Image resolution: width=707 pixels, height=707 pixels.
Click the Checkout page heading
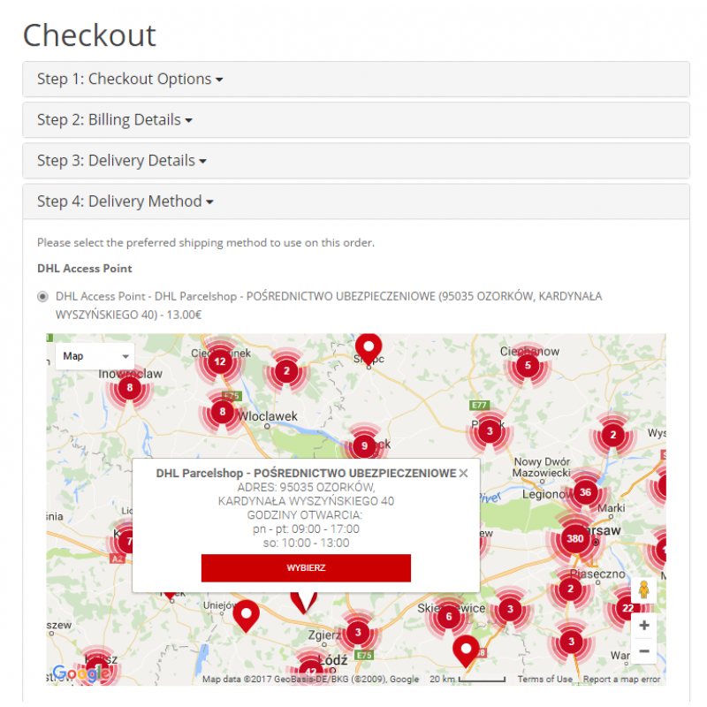coord(89,35)
